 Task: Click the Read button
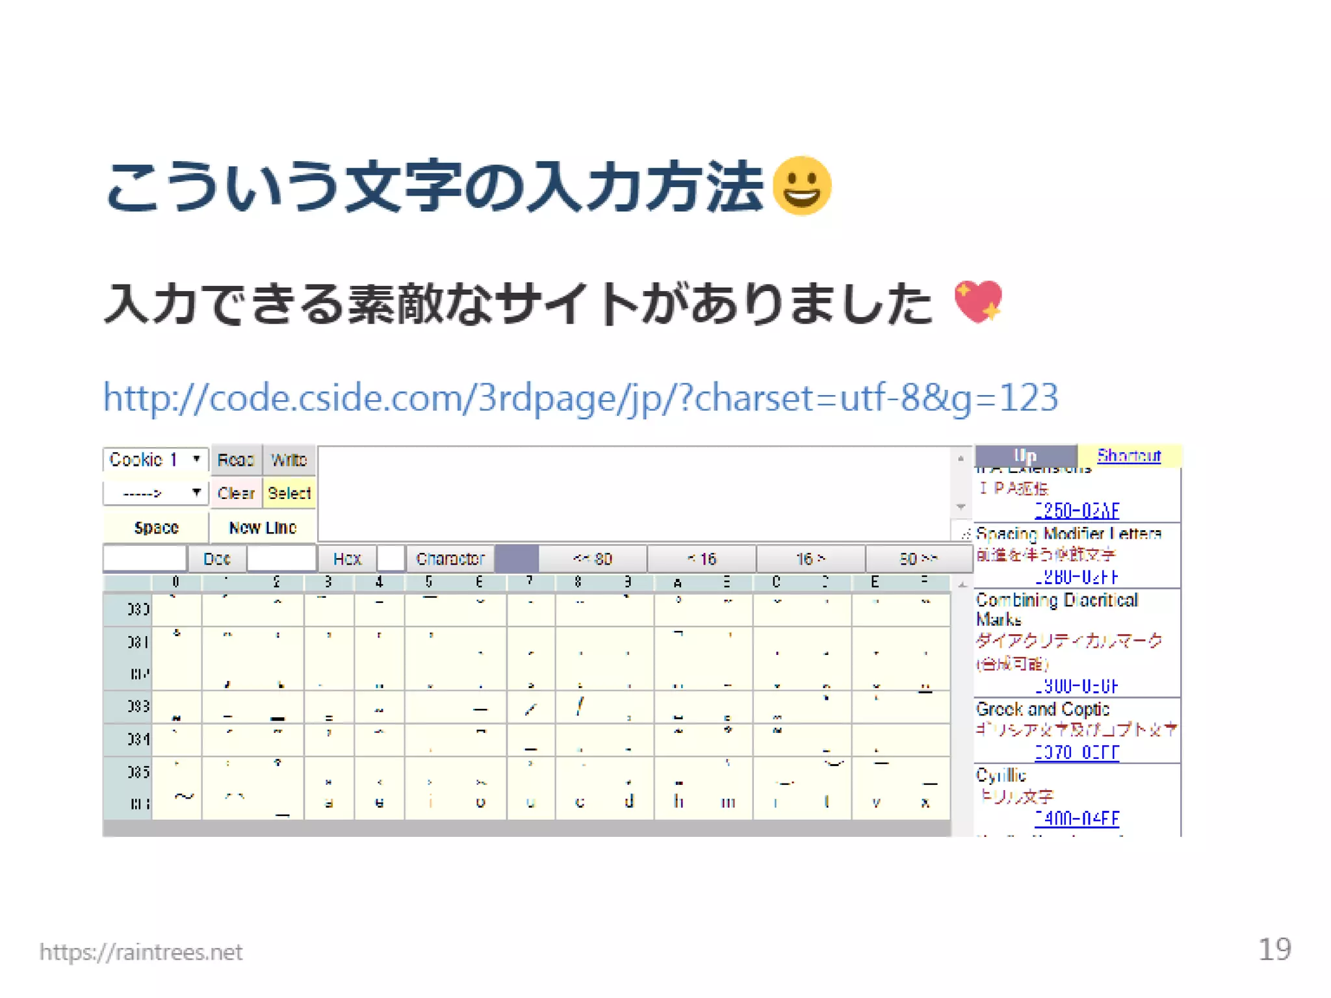[x=237, y=459]
